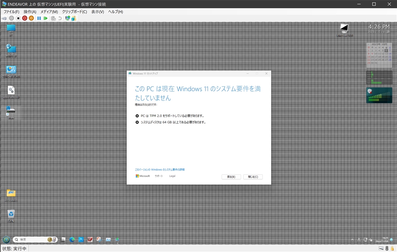Viewport: 397px width, 252px height.
Task: Shut down the VM with the red icon
Action: pos(24,18)
